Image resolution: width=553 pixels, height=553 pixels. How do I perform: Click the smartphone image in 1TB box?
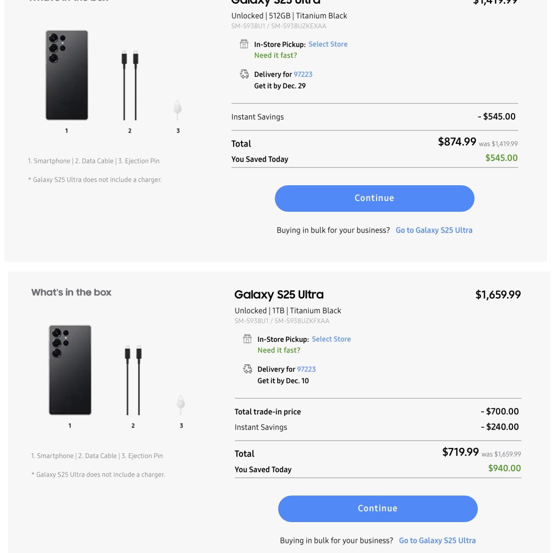click(x=70, y=370)
